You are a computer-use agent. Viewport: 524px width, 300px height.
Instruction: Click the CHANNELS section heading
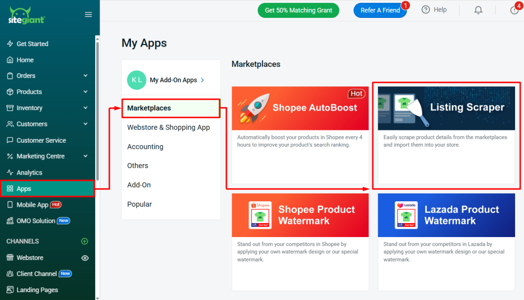pos(23,241)
